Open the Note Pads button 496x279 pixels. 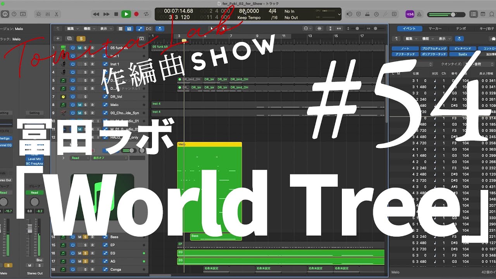click(x=483, y=14)
